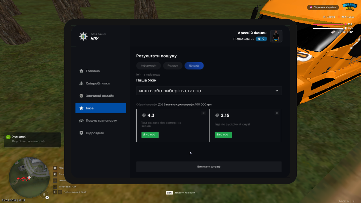Image resolution: width=361 pixels, height=203 pixels.
Task: Open Пошук транспорту section
Action: [x=101, y=121]
